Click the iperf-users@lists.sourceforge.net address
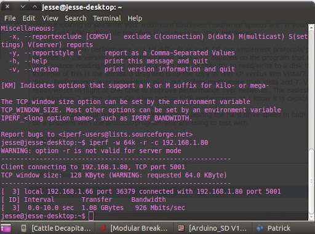Image resolution: width=315 pixels, height=234 pixels. 126,134
